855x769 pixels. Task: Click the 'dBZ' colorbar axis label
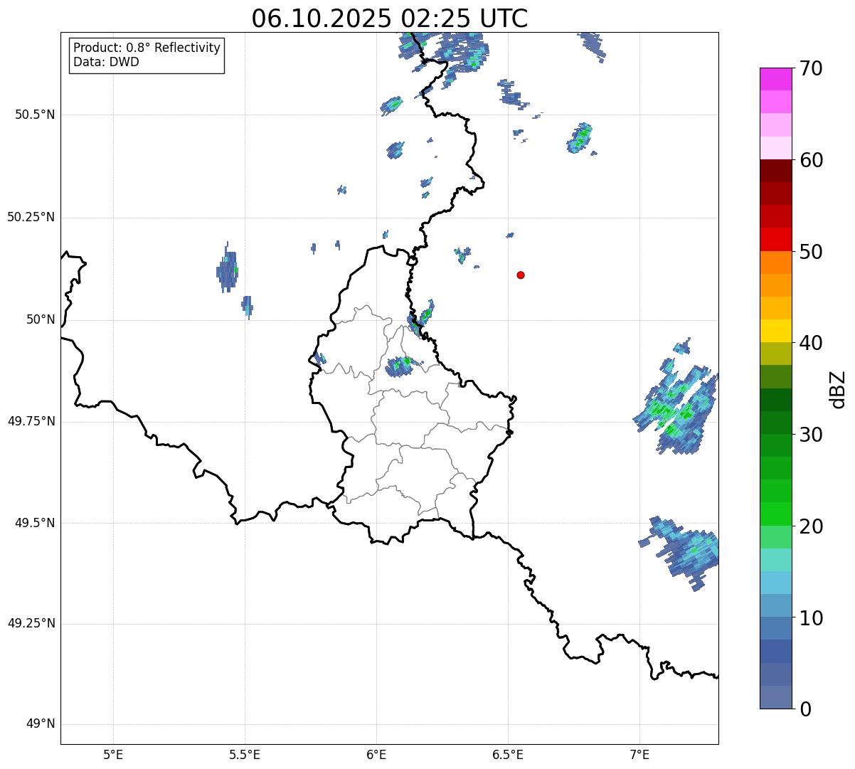(x=838, y=388)
